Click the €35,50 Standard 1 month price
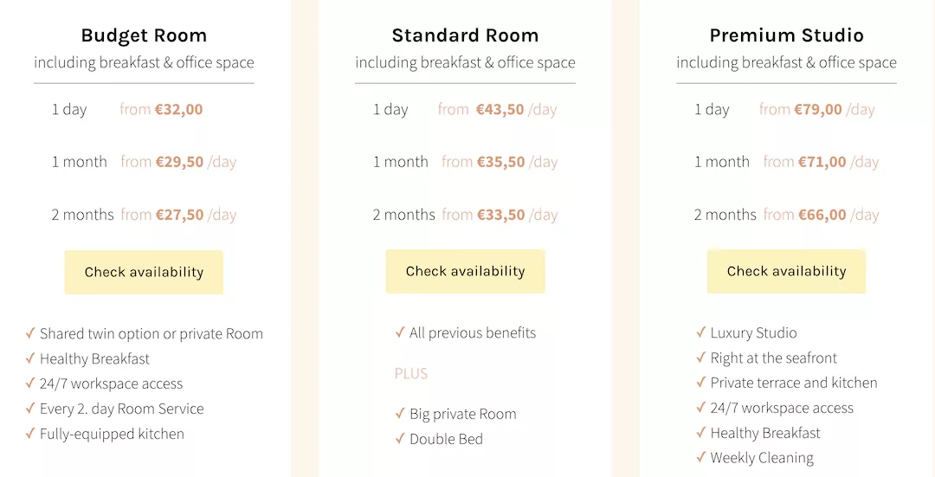Image resolution: width=935 pixels, height=477 pixels. [500, 162]
